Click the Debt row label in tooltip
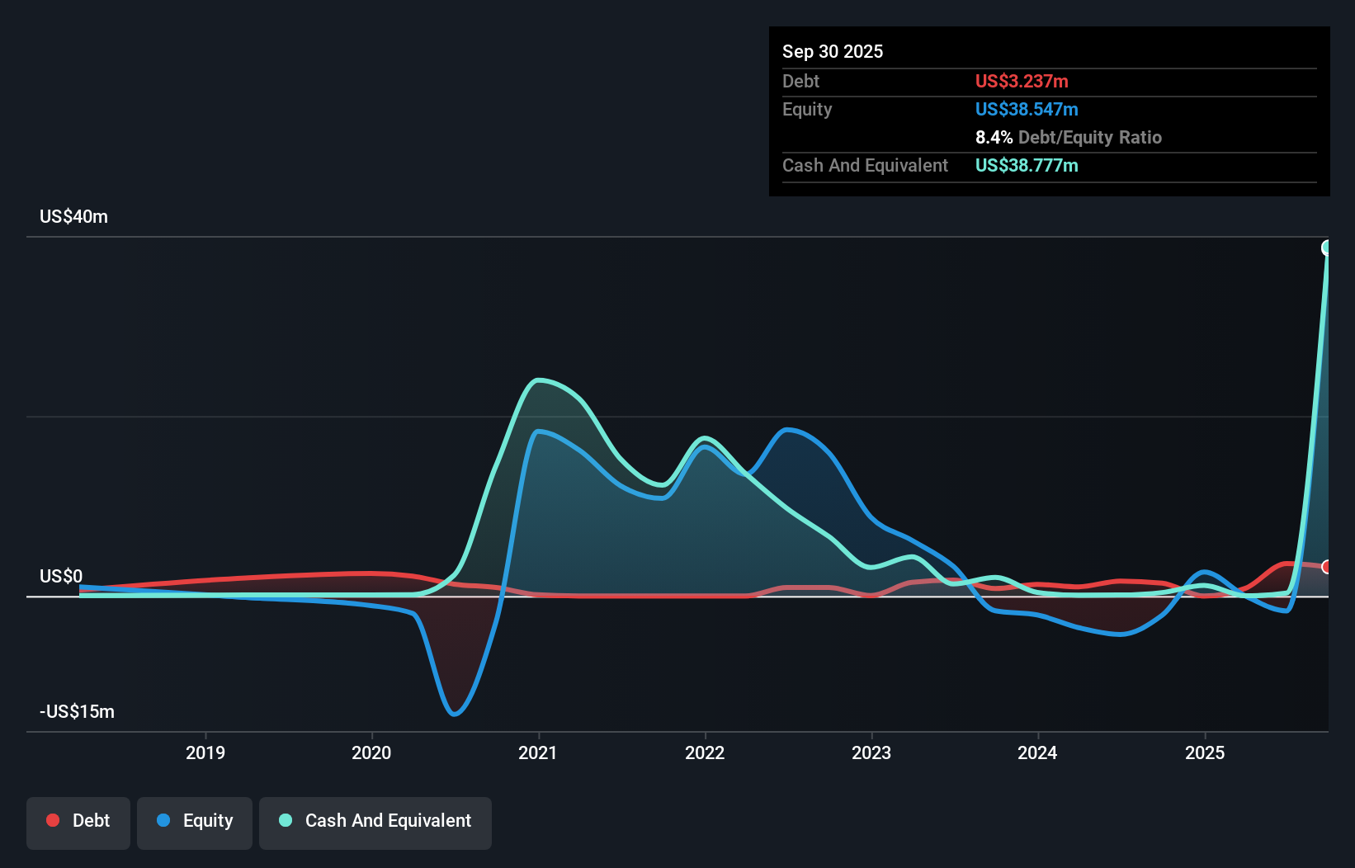 click(800, 81)
